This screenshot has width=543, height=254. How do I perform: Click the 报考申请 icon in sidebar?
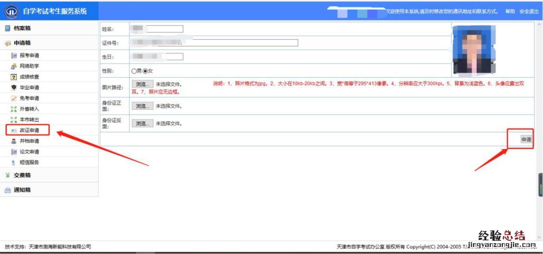click(x=14, y=55)
